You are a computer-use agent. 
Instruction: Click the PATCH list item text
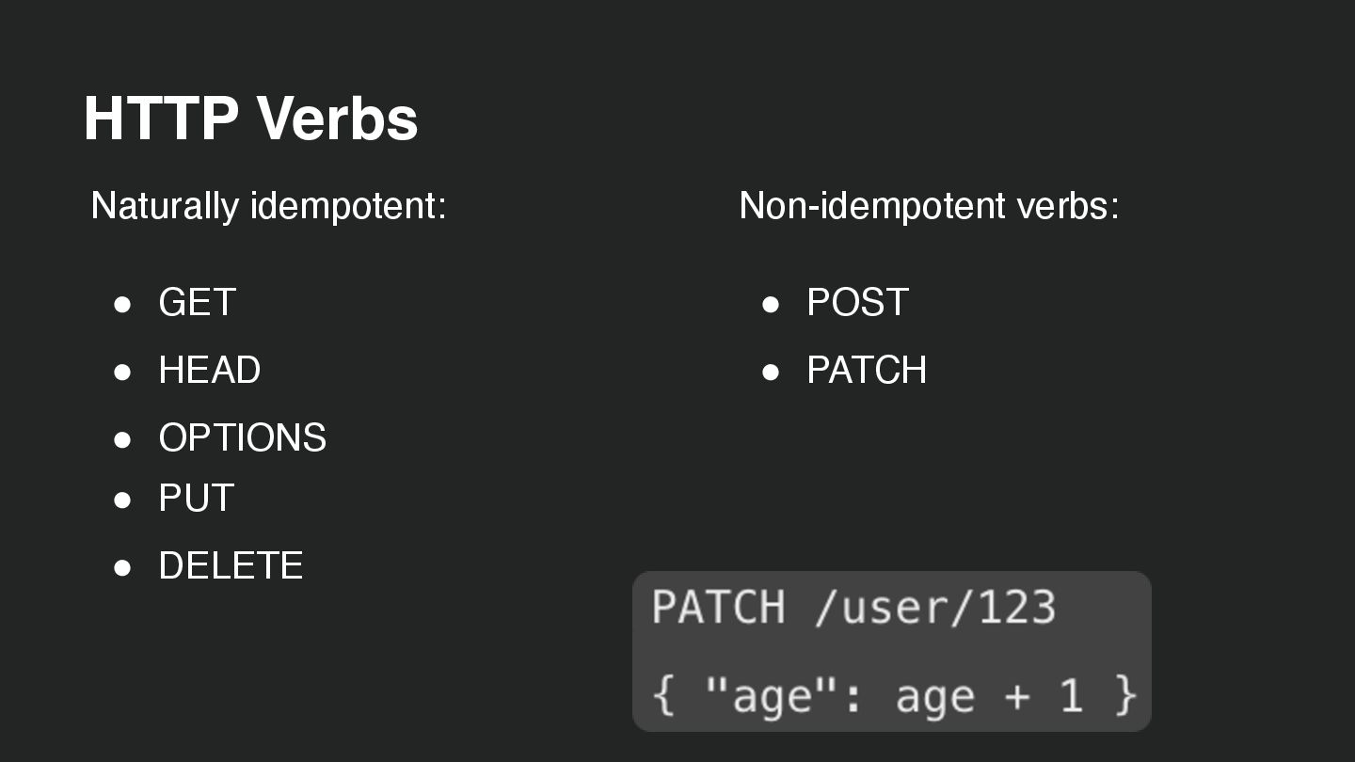point(867,371)
